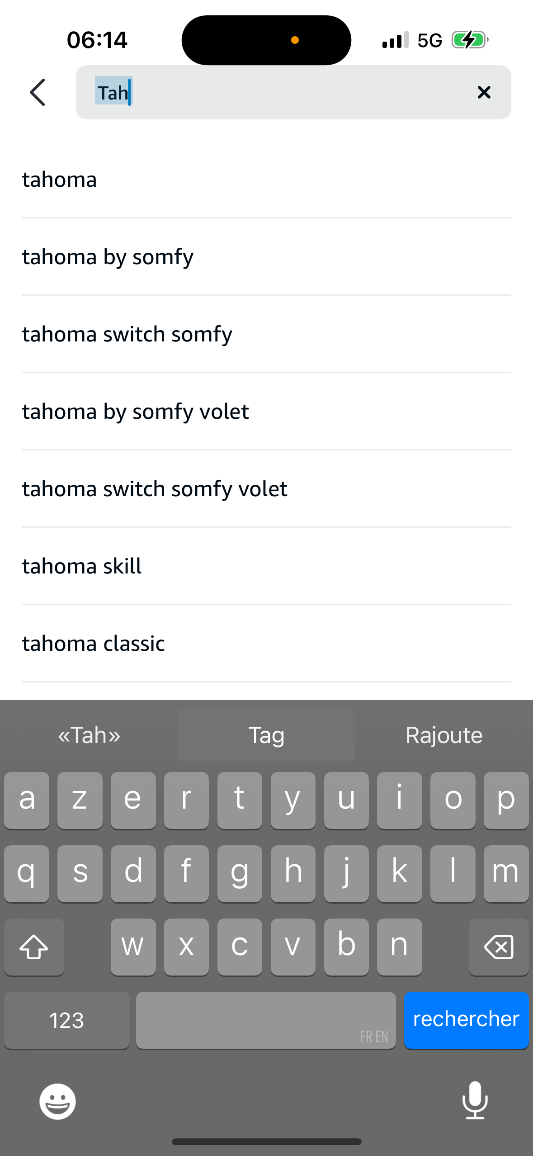Tap the battery status icon
533x1156 pixels.
click(470, 40)
